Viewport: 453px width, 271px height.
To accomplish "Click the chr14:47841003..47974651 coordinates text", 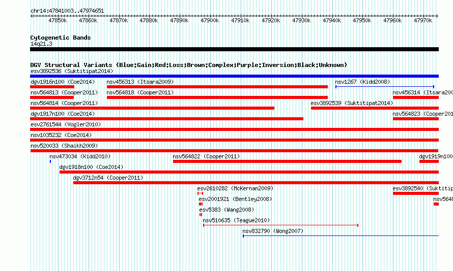I will pyautogui.click(x=67, y=11).
